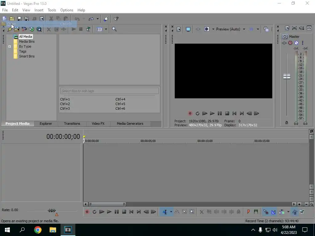Mute the Master bus
This screenshot has width=315, height=236.
(296, 43)
